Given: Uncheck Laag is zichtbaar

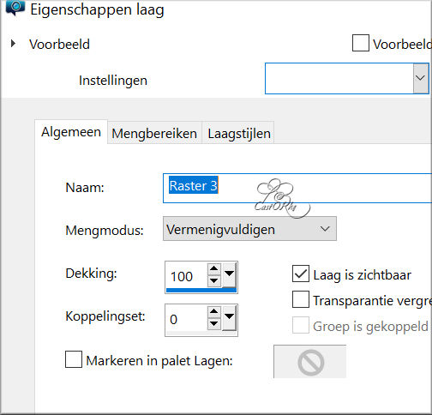Looking at the screenshot, I should coord(301,274).
